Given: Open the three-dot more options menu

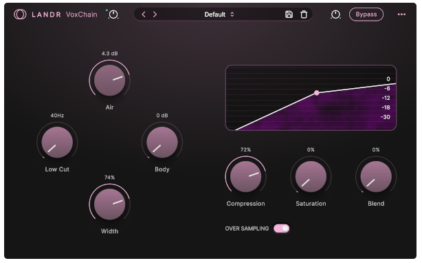Looking at the screenshot, I should click(x=401, y=14).
